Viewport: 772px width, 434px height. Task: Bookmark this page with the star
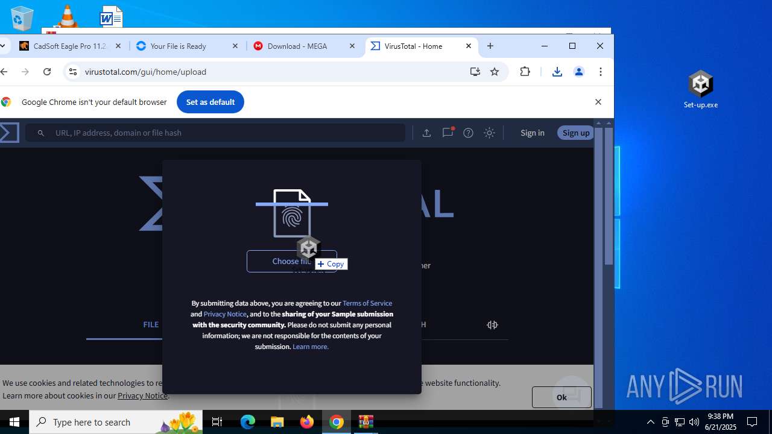coord(495,72)
